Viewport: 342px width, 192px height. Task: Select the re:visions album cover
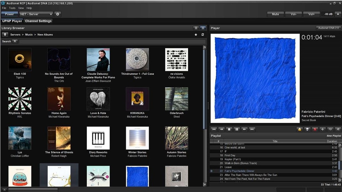point(177,60)
